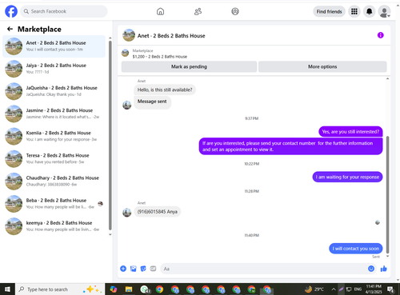Open Teresa conversation

54,159
